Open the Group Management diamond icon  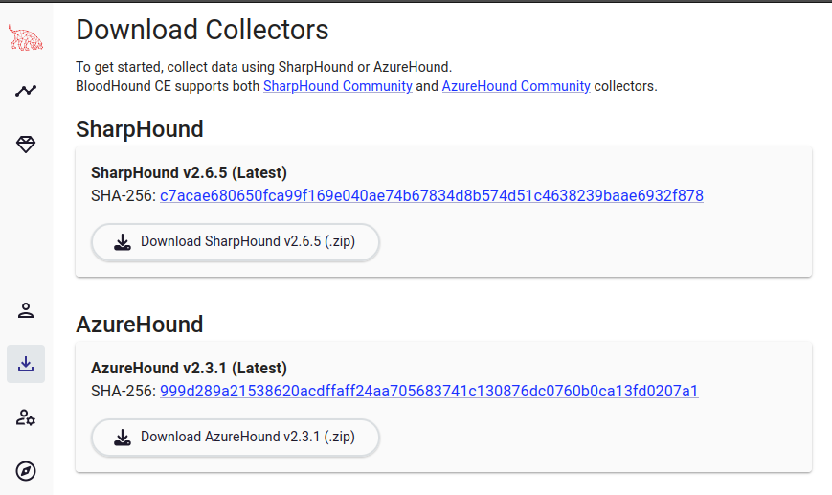point(26,145)
